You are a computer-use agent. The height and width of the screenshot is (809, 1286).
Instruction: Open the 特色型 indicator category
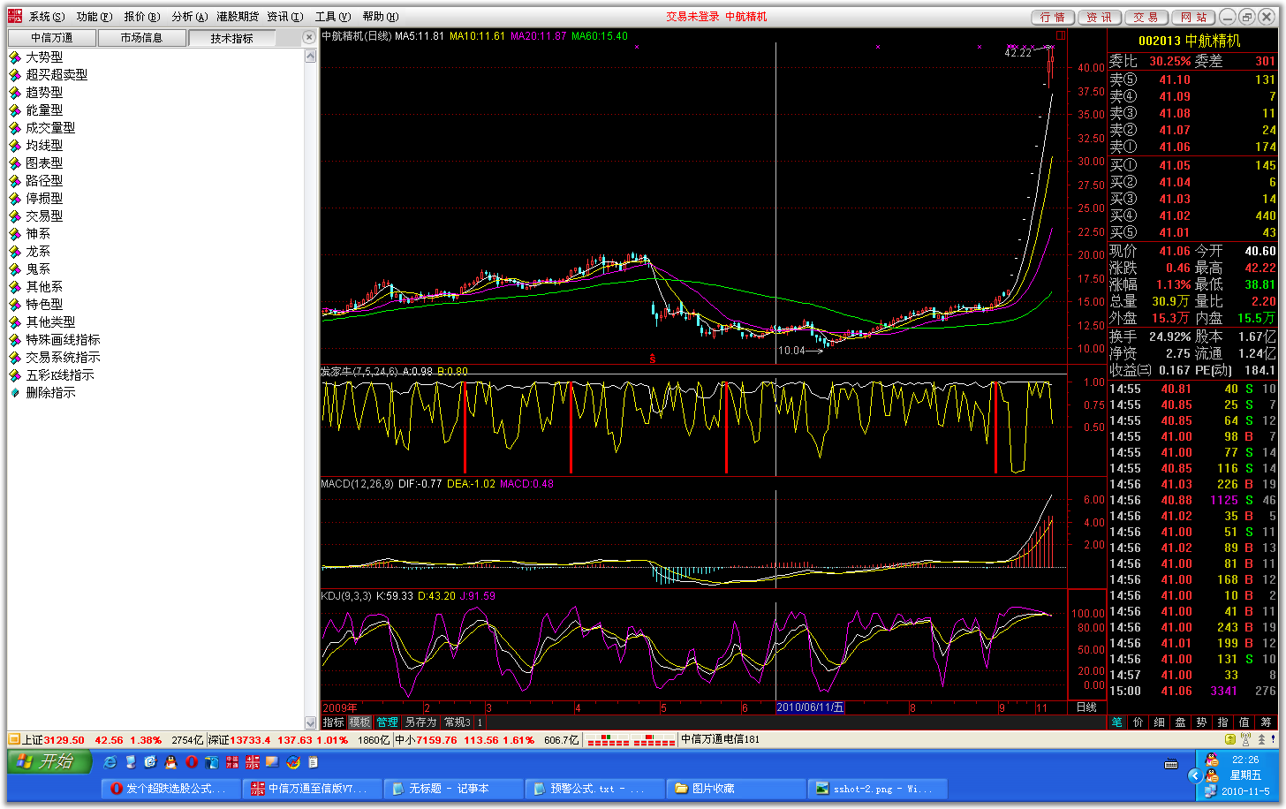point(44,305)
